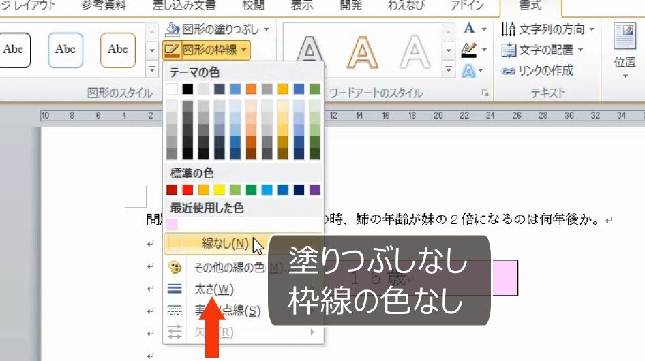The height and width of the screenshot is (361, 645).
Task: Open the 校閲 ribbon tab
Action: [x=254, y=5]
